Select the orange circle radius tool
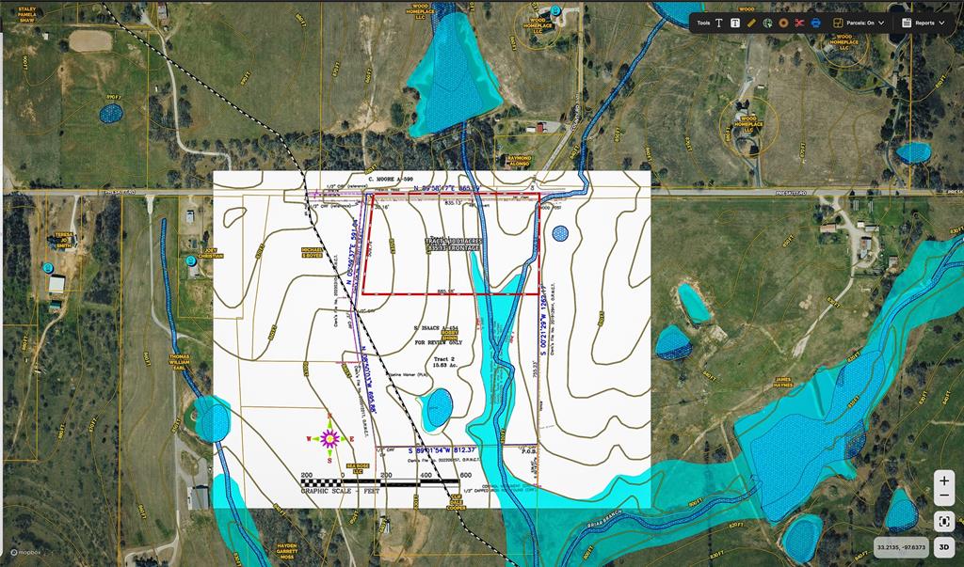Viewport: 964px width, 567px height. click(x=783, y=23)
